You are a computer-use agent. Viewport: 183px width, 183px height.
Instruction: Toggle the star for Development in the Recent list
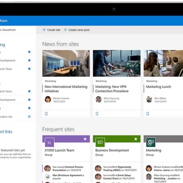click(x=29, y=100)
